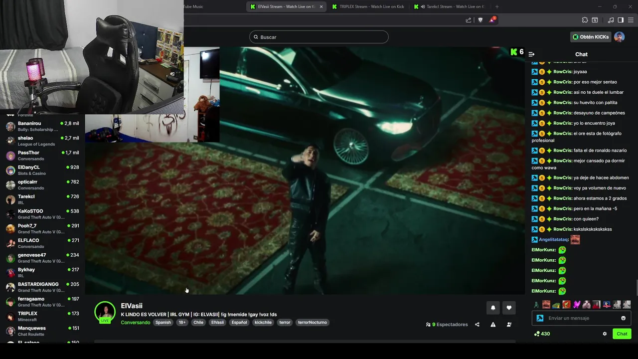Switch to the Tarekcl Stream tab

click(x=450, y=6)
